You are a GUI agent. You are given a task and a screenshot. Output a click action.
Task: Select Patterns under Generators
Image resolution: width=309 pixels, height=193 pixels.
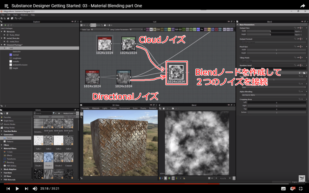point(10,142)
